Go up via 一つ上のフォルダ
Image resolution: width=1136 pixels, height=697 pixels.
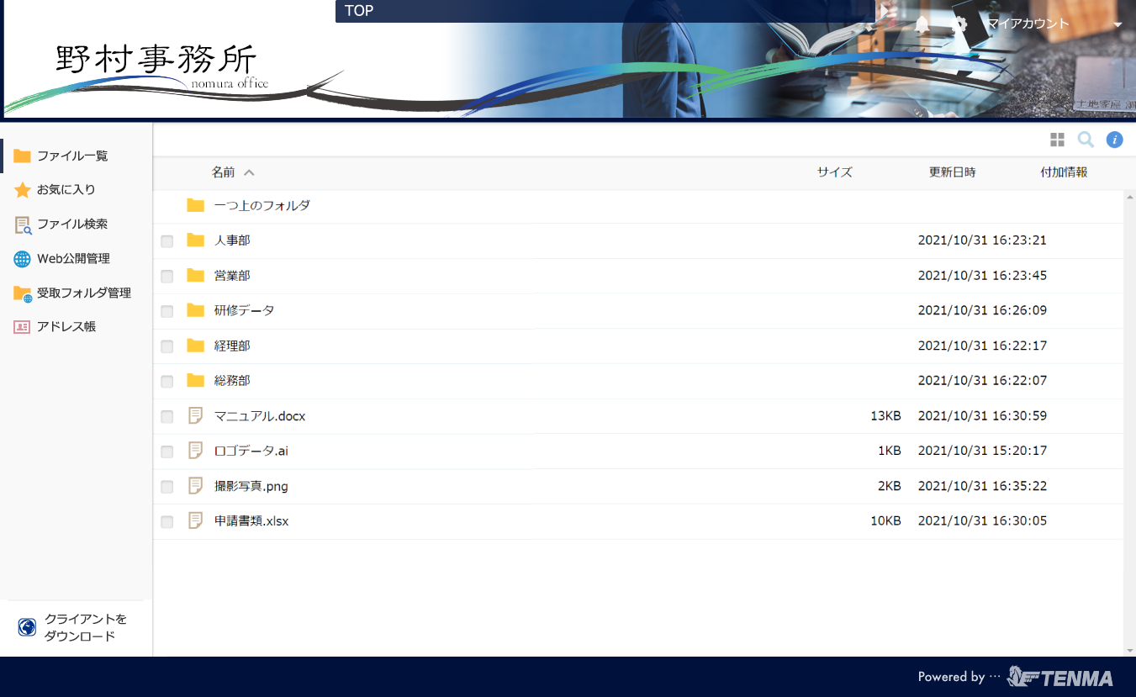tap(262, 205)
